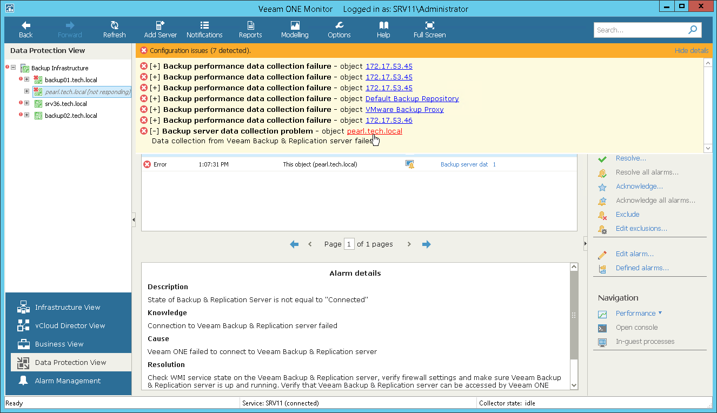
Task: Switch to Infrastructure View
Action: pyautogui.click(x=68, y=307)
